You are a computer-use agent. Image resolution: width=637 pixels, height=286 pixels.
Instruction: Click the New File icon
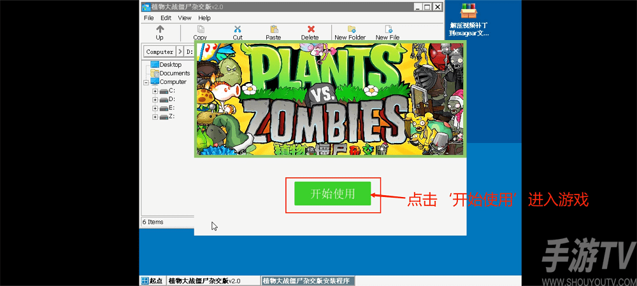click(389, 29)
